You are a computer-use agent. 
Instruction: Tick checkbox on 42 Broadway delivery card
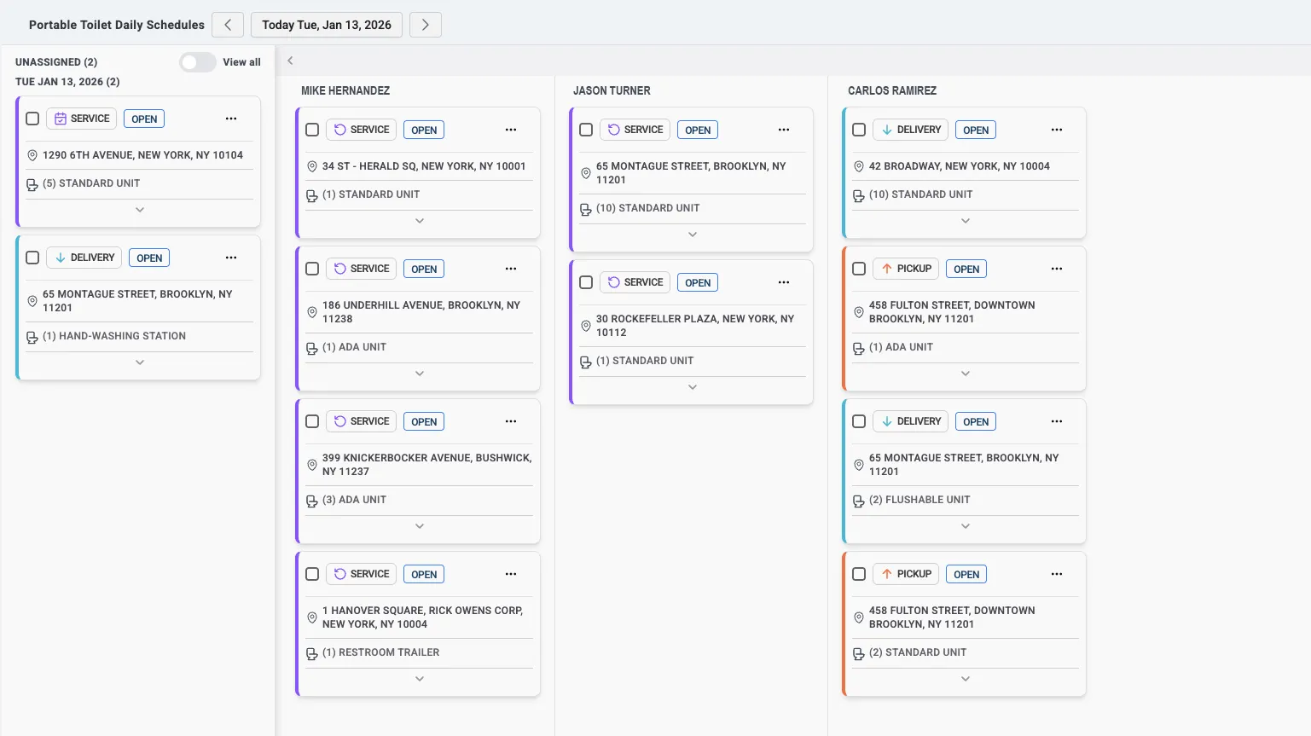[859, 130]
